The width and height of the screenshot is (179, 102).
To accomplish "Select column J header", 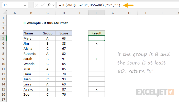I will coord(162,13).
